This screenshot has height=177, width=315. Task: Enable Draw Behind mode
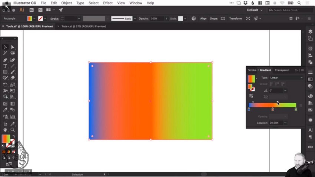[9, 158]
